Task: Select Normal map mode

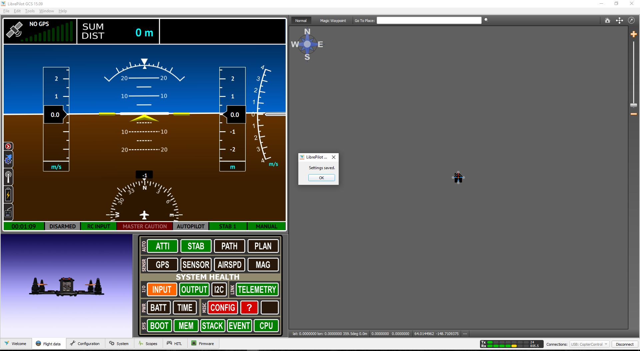Action: coord(301,21)
